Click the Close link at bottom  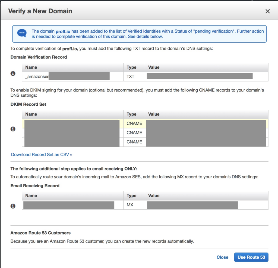tap(222, 257)
